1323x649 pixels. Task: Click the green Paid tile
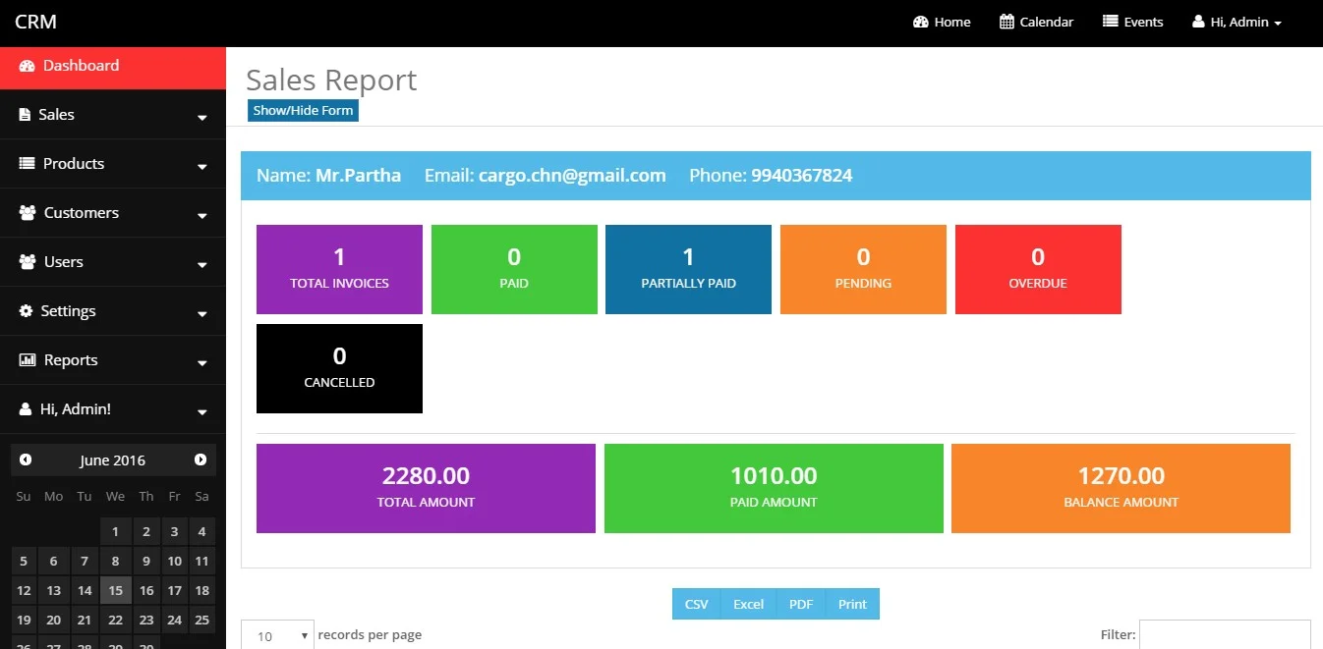pos(514,269)
